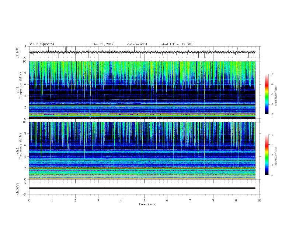This screenshot has height=225, width=292.
Task: Click the "Time (min)" axis label
Action: (x=147, y=204)
